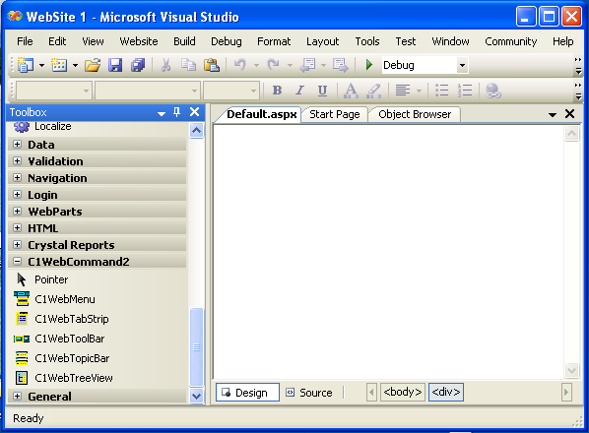Click the Justify alignment icon
Viewport: 589px width, 433px height.
403,91
